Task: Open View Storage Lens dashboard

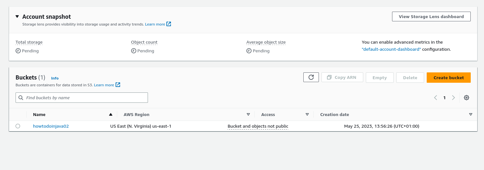Action: (431, 16)
